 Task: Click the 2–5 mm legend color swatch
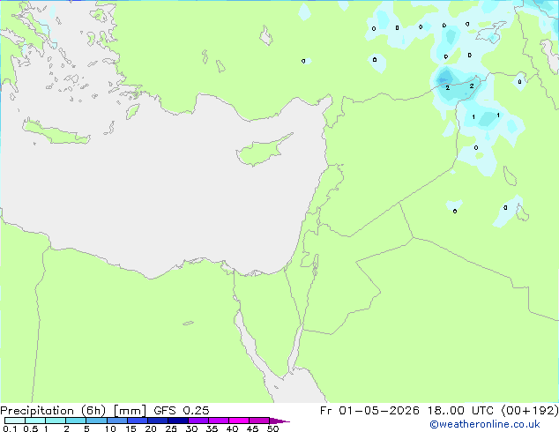click(76, 421)
